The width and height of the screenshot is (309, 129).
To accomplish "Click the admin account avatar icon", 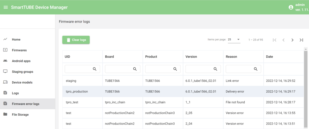I will click(291, 7).
